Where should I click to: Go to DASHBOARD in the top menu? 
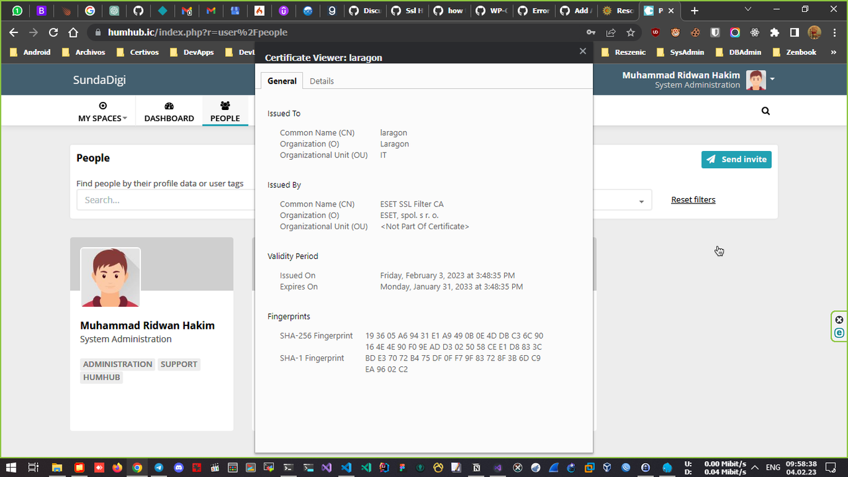pos(169,111)
